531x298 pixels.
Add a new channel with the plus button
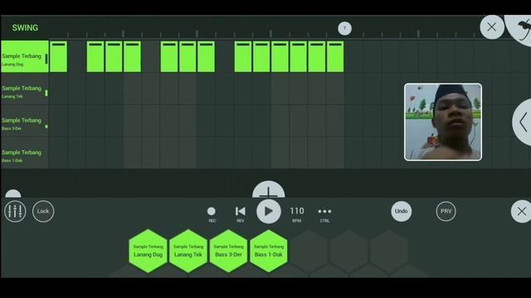coord(269,190)
